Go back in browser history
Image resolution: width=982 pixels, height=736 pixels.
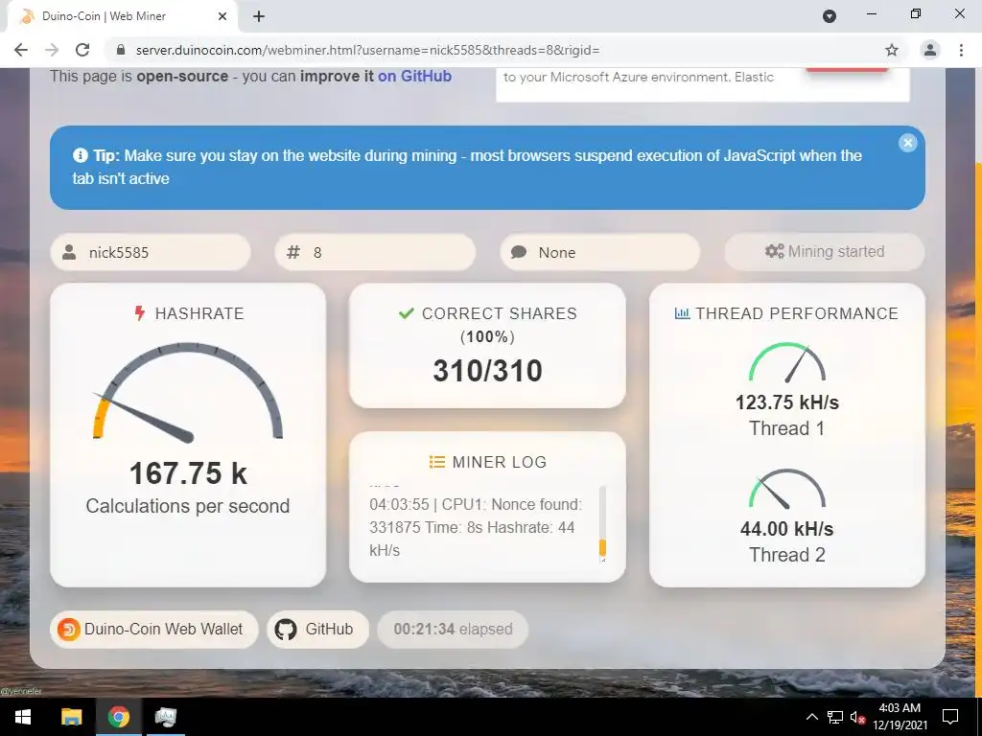[x=21, y=50]
